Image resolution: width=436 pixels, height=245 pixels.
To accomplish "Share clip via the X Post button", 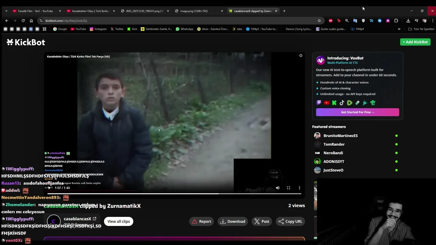I will click(x=262, y=221).
